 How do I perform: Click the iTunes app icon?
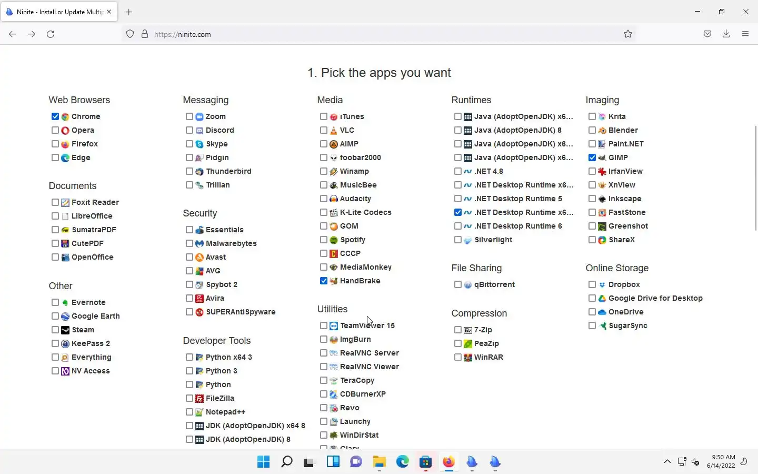click(x=334, y=116)
